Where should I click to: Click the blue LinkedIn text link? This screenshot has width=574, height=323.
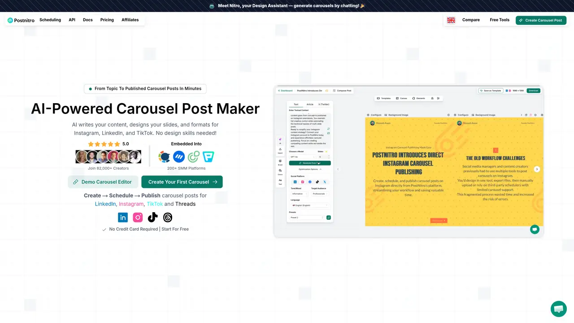tap(105, 204)
